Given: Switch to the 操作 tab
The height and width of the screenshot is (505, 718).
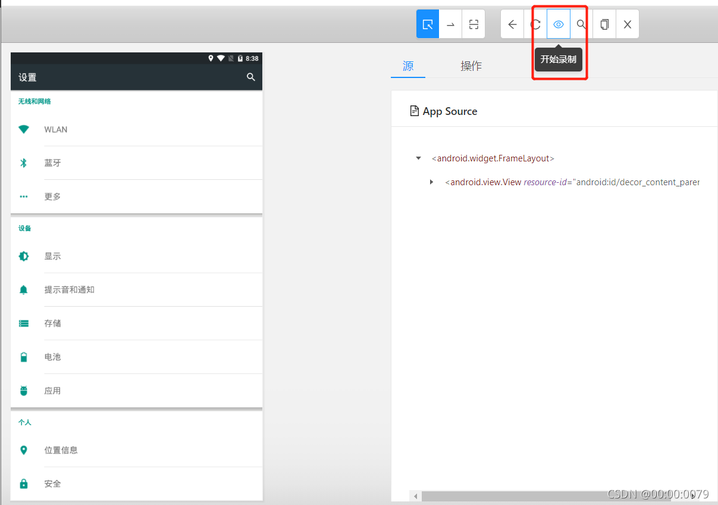Looking at the screenshot, I should coord(471,66).
